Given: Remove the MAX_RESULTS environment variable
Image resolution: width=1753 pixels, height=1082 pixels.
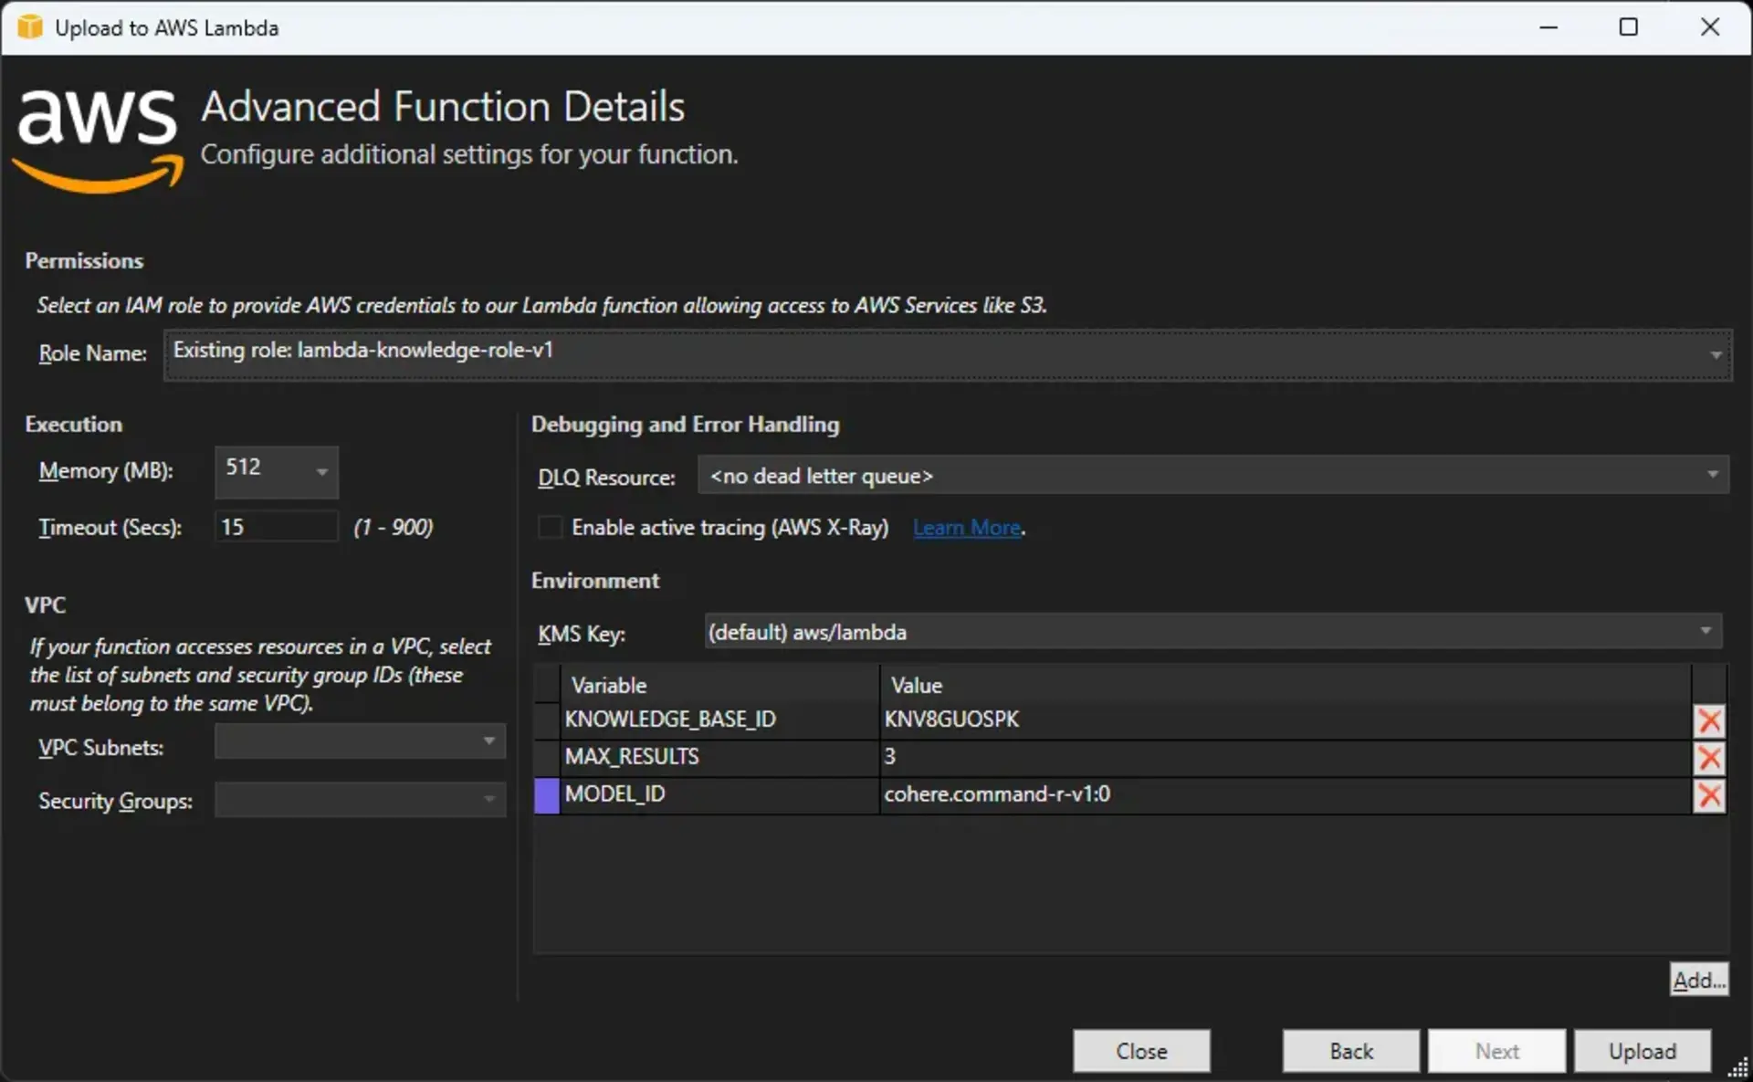Looking at the screenshot, I should point(1708,758).
